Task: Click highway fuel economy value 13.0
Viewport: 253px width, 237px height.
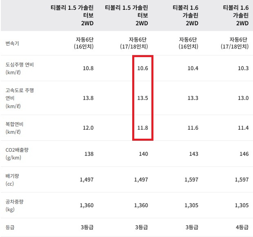Action: pos(243,98)
